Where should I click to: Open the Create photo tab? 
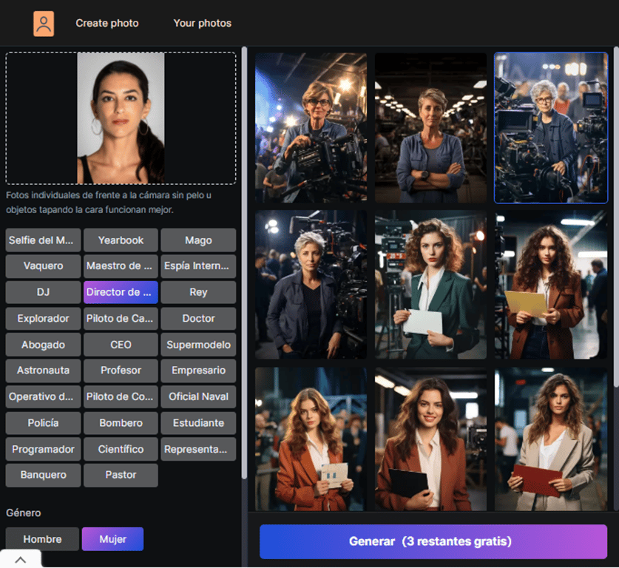coord(107,23)
